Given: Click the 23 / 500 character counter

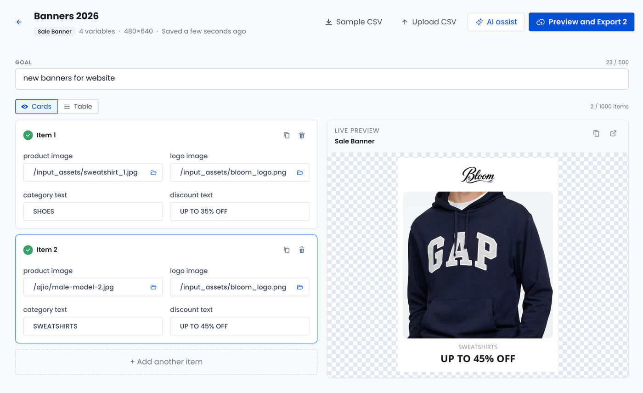Looking at the screenshot, I should click(x=617, y=62).
